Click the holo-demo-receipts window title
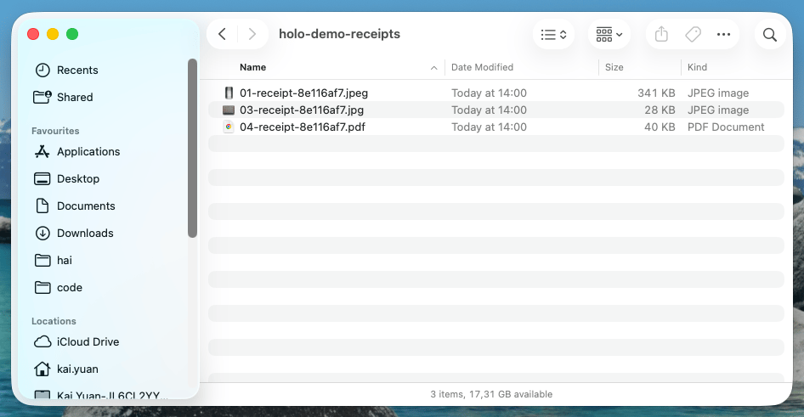The width and height of the screenshot is (804, 417). (x=339, y=34)
